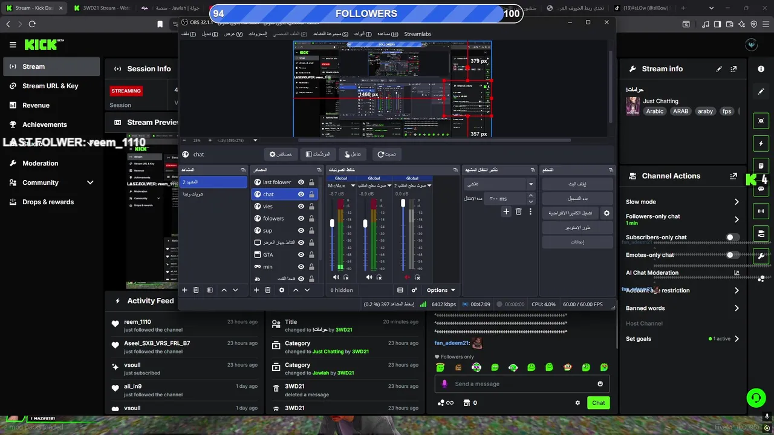Adjust third mixer channel volume fader
This screenshot has height=435, width=774.
[x=403, y=204]
